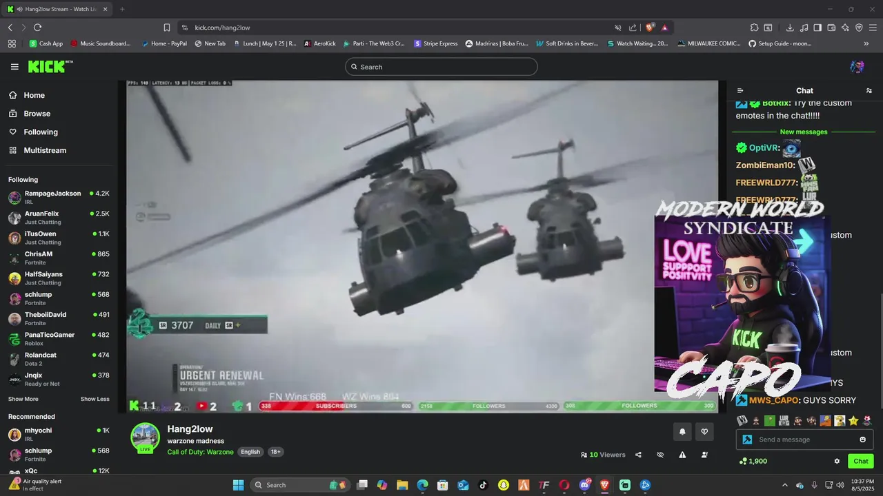
Task: Open the PayPal Home bookmark
Action: 163,43
